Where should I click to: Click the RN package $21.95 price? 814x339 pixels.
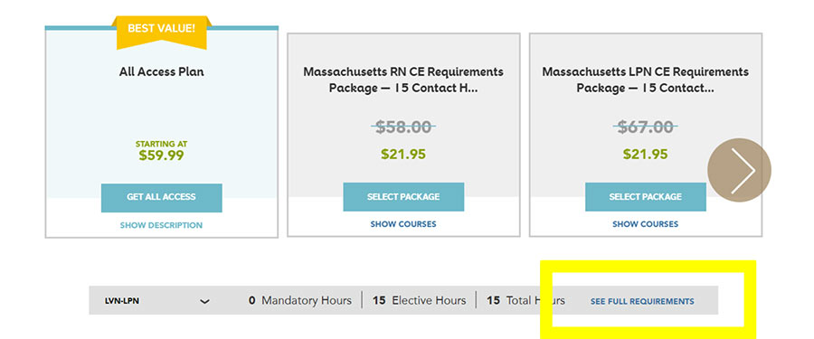(403, 155)
